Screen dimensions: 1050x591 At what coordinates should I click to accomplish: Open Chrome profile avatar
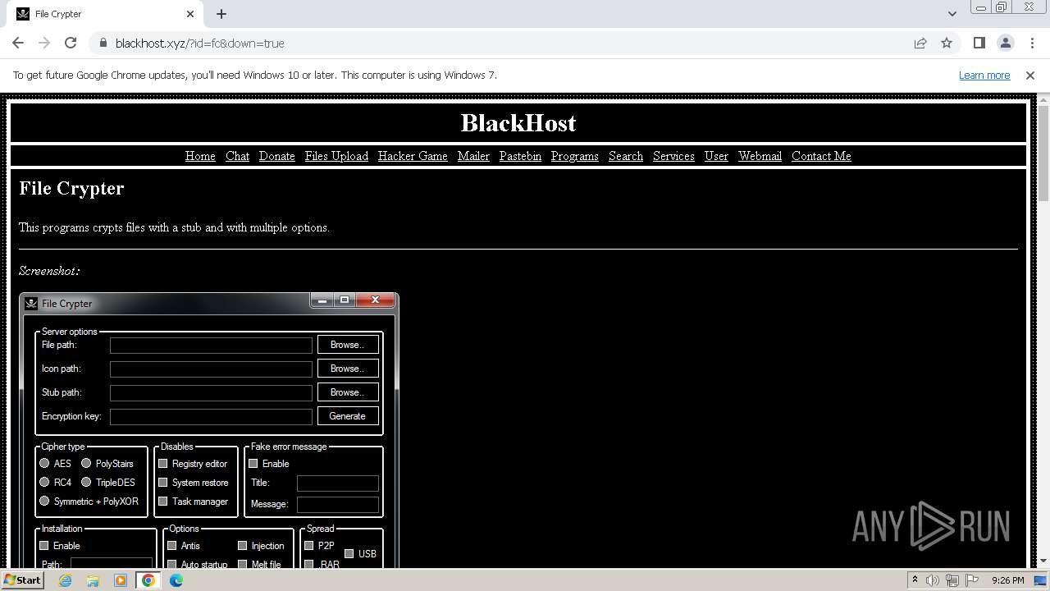coord(1005,43)
